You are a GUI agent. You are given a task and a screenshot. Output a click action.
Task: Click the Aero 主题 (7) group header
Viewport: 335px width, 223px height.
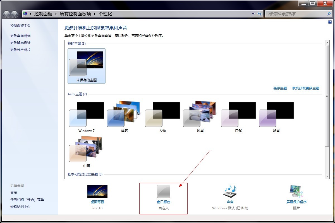[77, 94]
